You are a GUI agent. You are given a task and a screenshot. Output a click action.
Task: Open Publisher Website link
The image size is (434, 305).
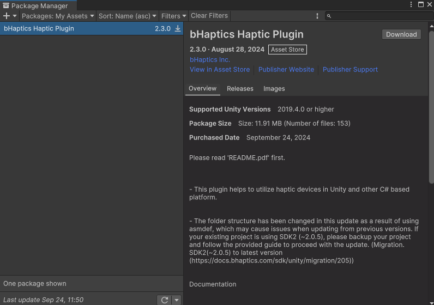pyautogui.click(x=286, y=69)
